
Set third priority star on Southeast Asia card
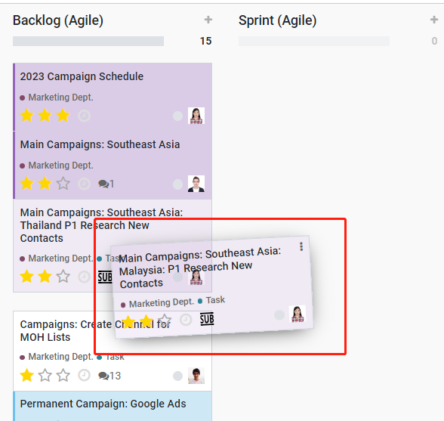[63, 183]
